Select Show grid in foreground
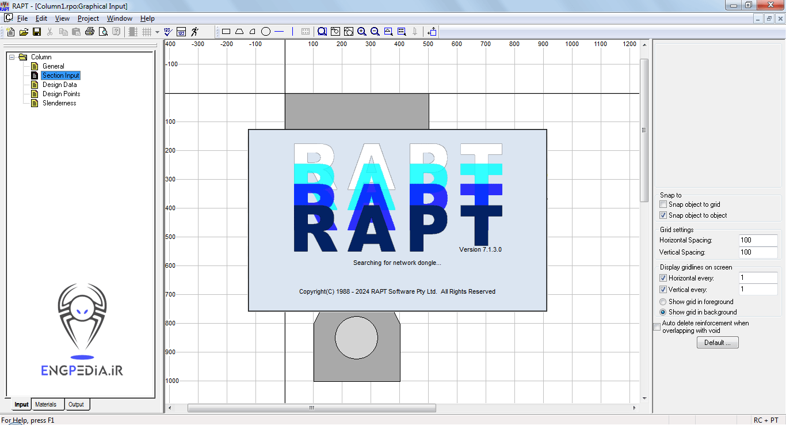This screenshot has height=425, width=786. coord(663,301)
